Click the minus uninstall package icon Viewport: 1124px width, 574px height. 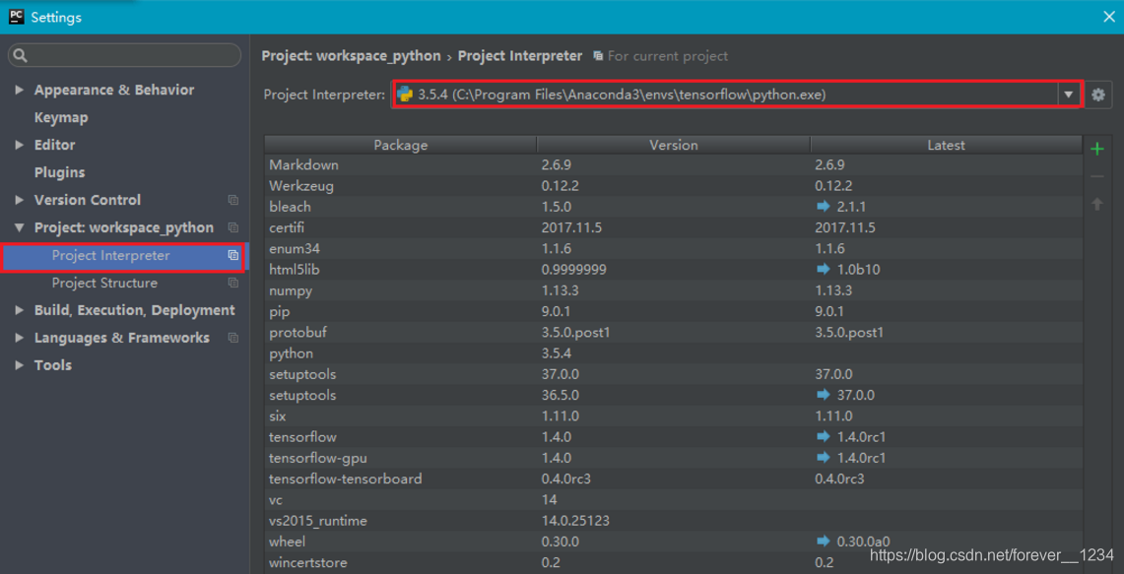point(1096,176)
